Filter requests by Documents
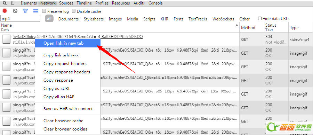 [x=69, y=19]
